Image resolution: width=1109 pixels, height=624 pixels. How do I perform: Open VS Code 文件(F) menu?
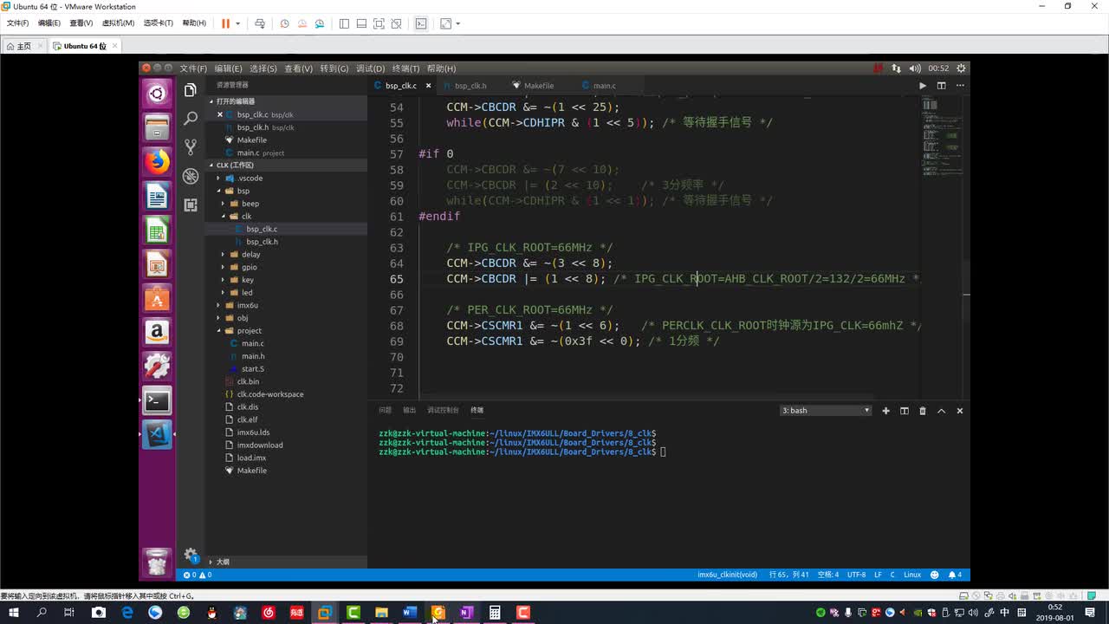193,68
